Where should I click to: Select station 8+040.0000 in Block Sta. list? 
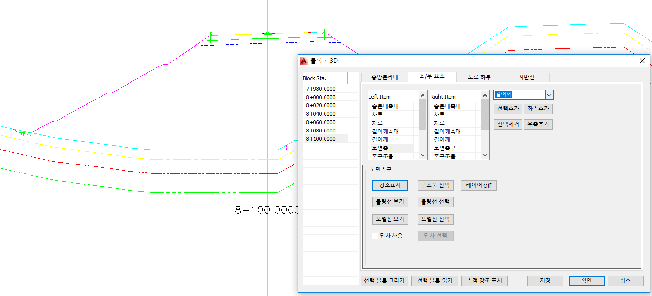[321, 114]
